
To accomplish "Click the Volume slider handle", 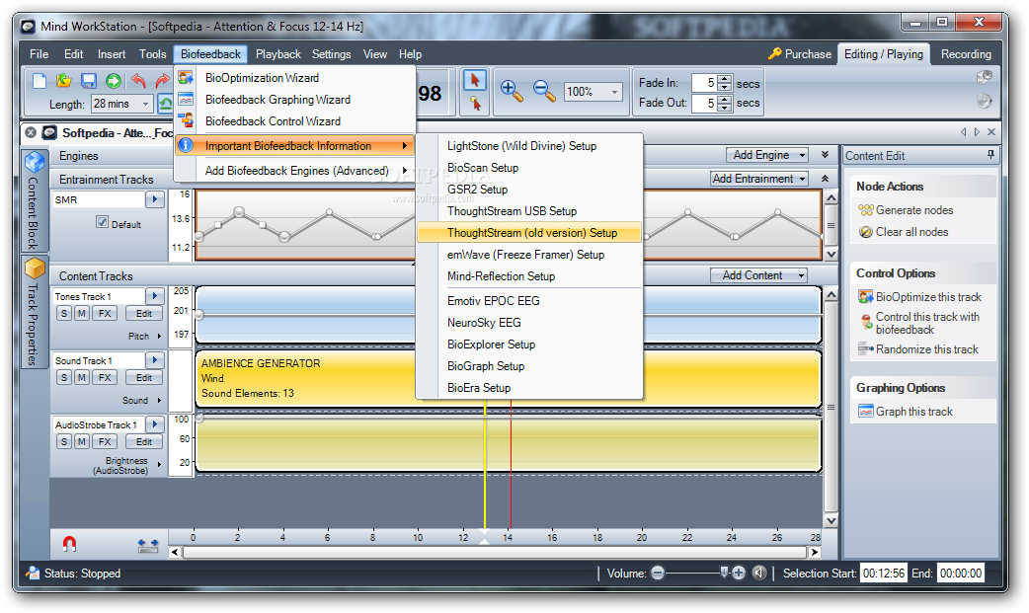I will [x=724, y=573].
